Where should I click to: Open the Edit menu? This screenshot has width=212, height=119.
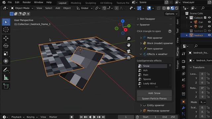coord(17,2)
